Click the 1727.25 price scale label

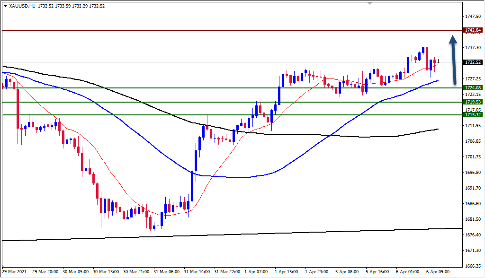pos(473,79)
